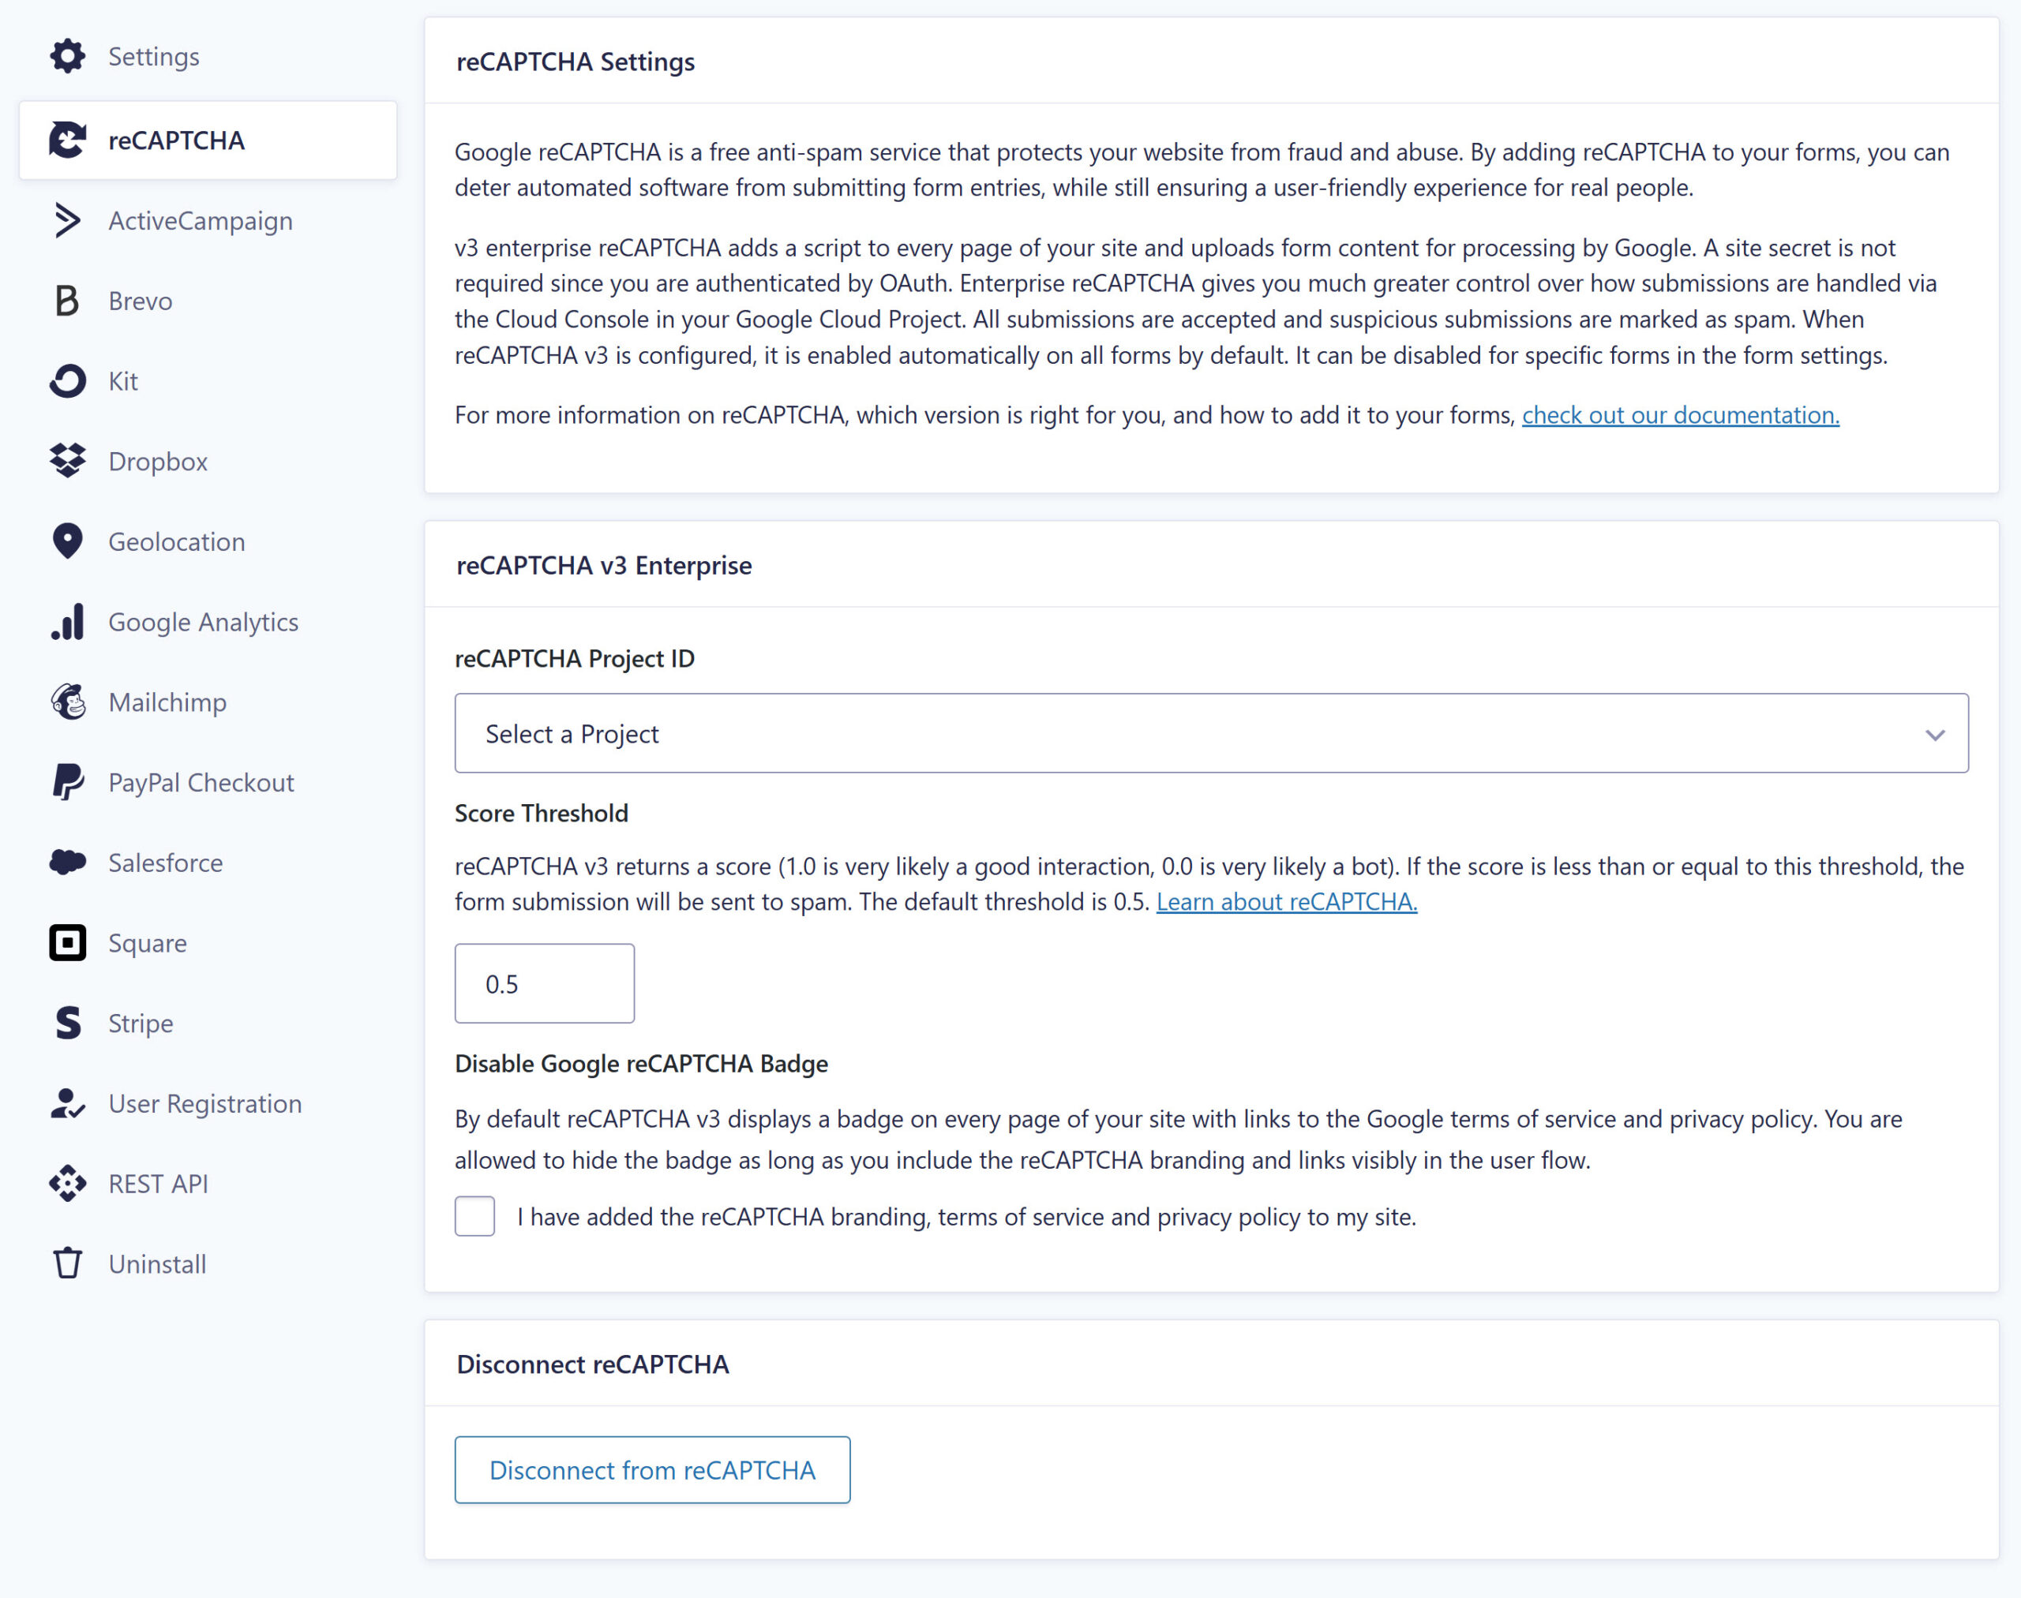Screen dimensions: 2021x1598
Task: Click the Uninstall trash icon
Action: click(x=67, y=1264)
